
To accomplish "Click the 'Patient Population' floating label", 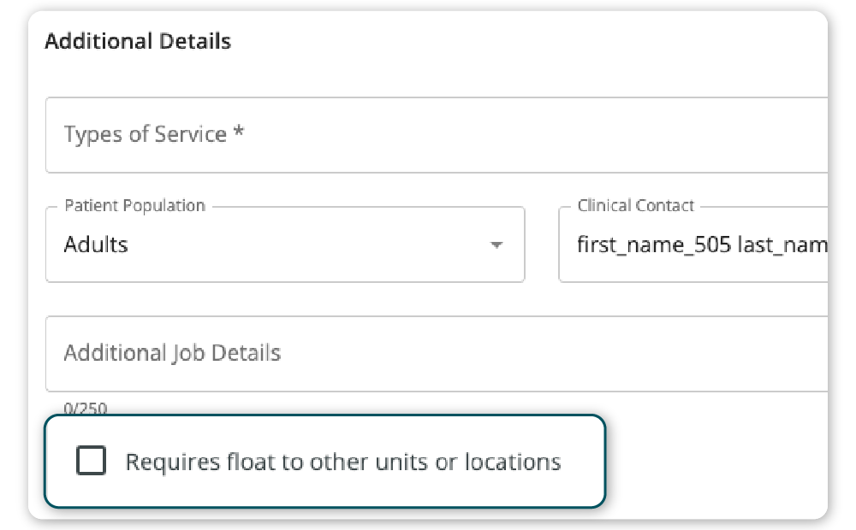I will coord(135,206).
